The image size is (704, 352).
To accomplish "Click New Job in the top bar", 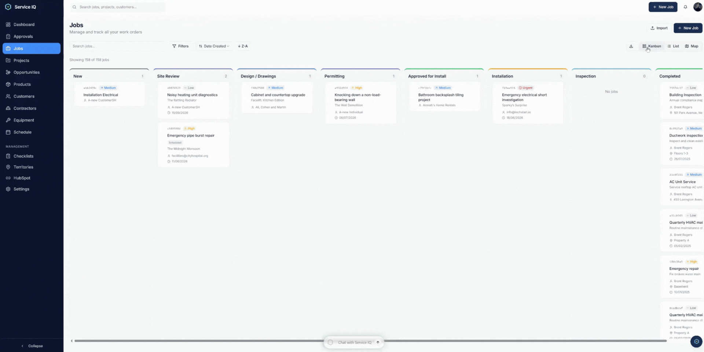I will coord(663,7).
